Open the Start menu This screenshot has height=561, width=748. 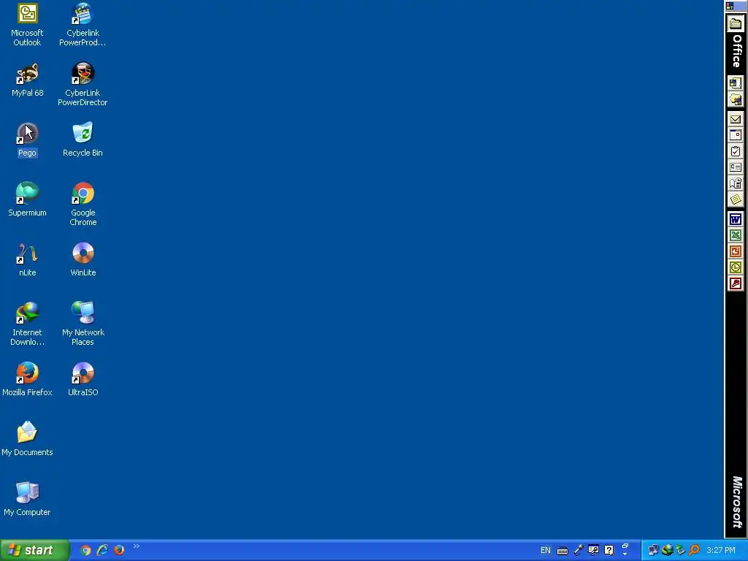(x=34, y=550)
